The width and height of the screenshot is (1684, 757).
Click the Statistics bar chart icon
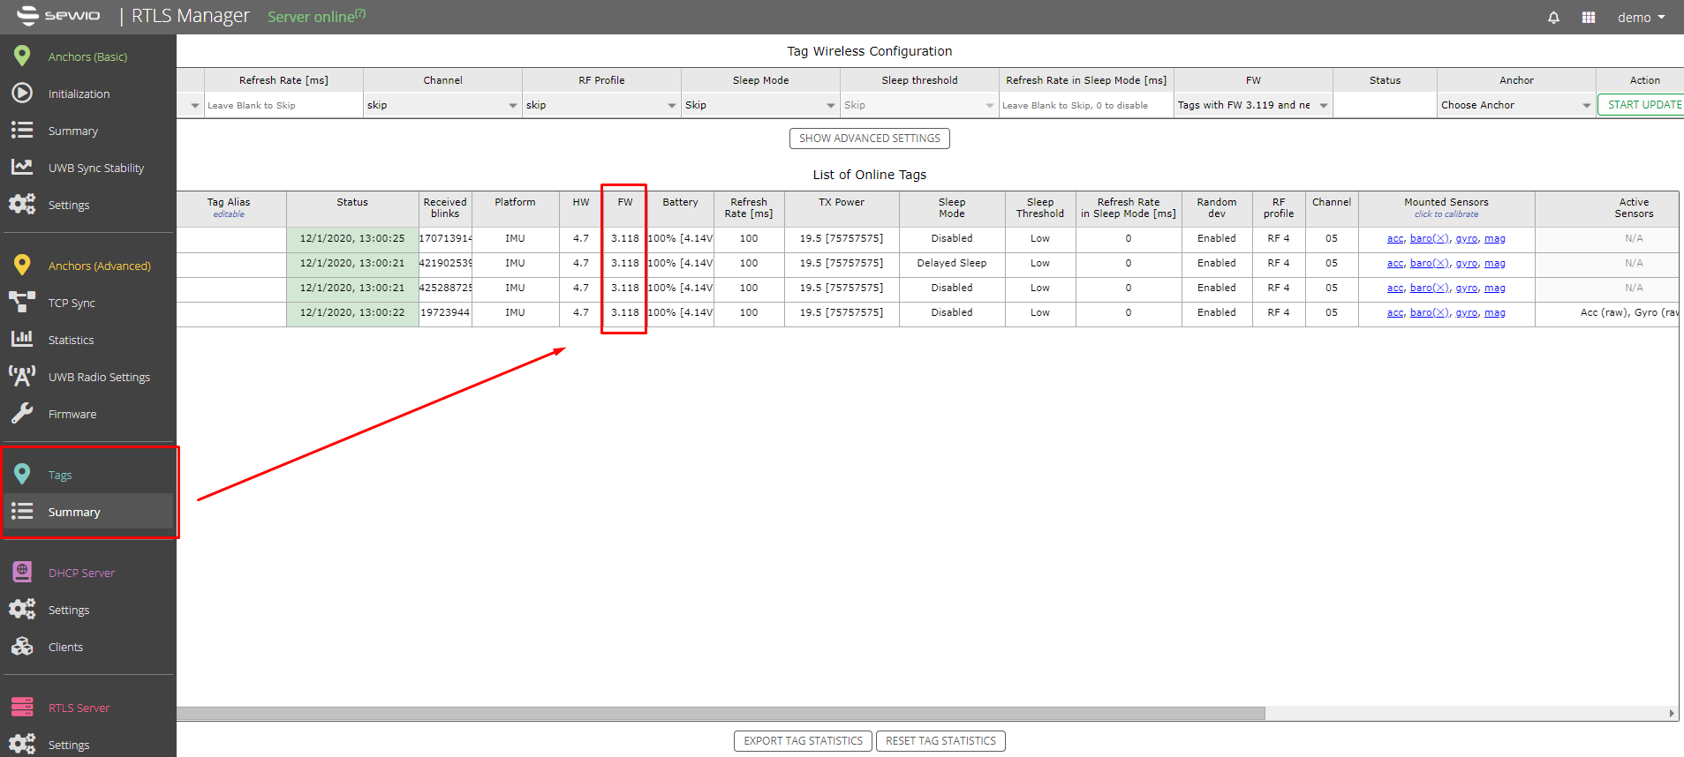[x=22, y=339]
